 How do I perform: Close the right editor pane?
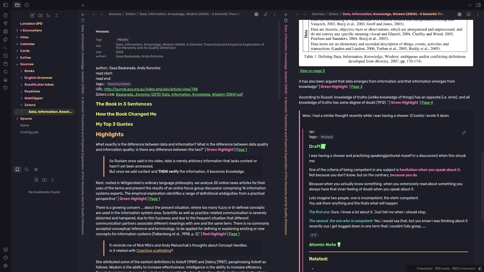[286, 15]
